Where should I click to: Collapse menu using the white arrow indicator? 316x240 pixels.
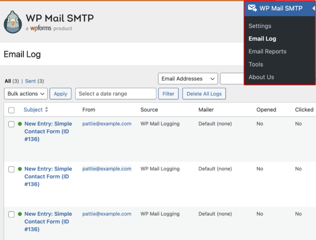[x=314, y=8]
